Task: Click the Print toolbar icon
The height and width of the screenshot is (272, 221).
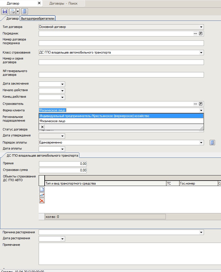Action: 13,11
